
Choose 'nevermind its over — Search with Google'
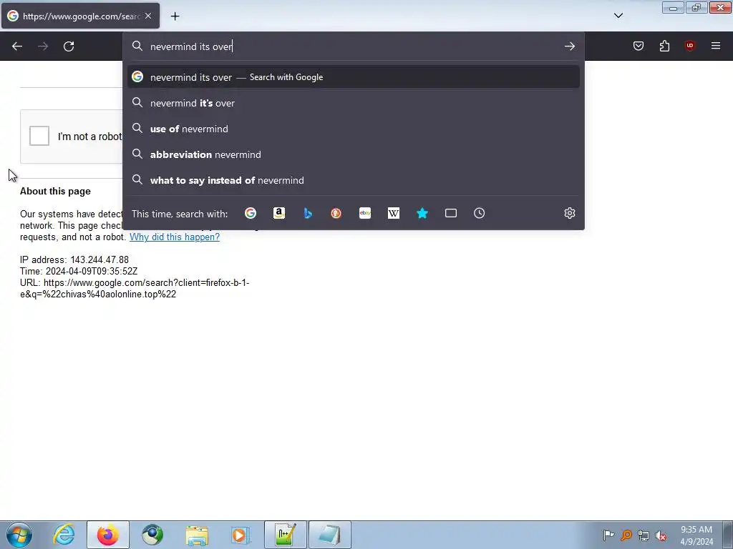[x=354, y=77]
